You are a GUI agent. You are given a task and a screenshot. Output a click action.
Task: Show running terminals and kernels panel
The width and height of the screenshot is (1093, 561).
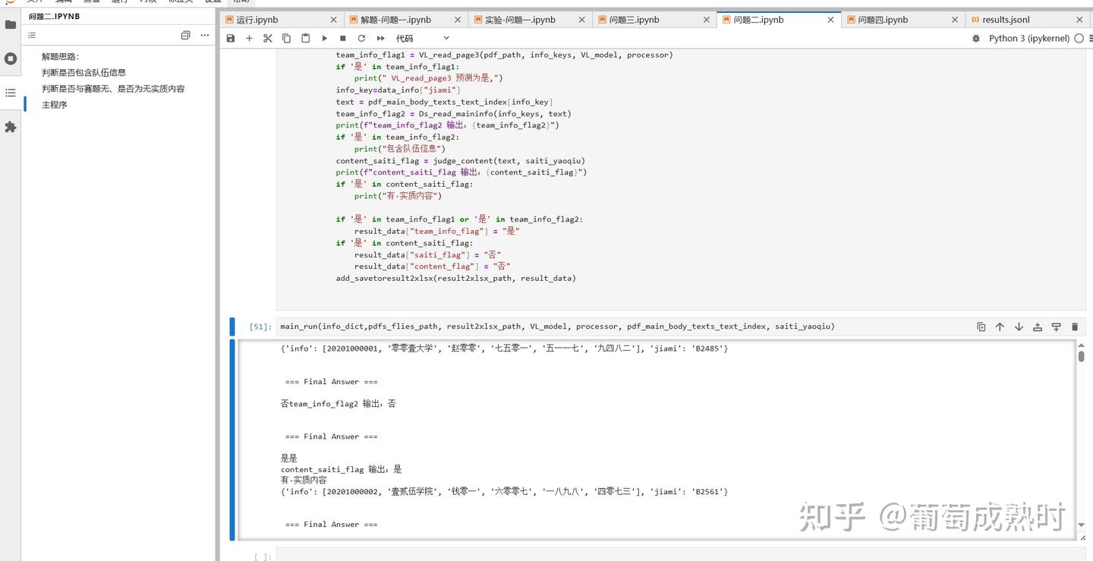11,58
